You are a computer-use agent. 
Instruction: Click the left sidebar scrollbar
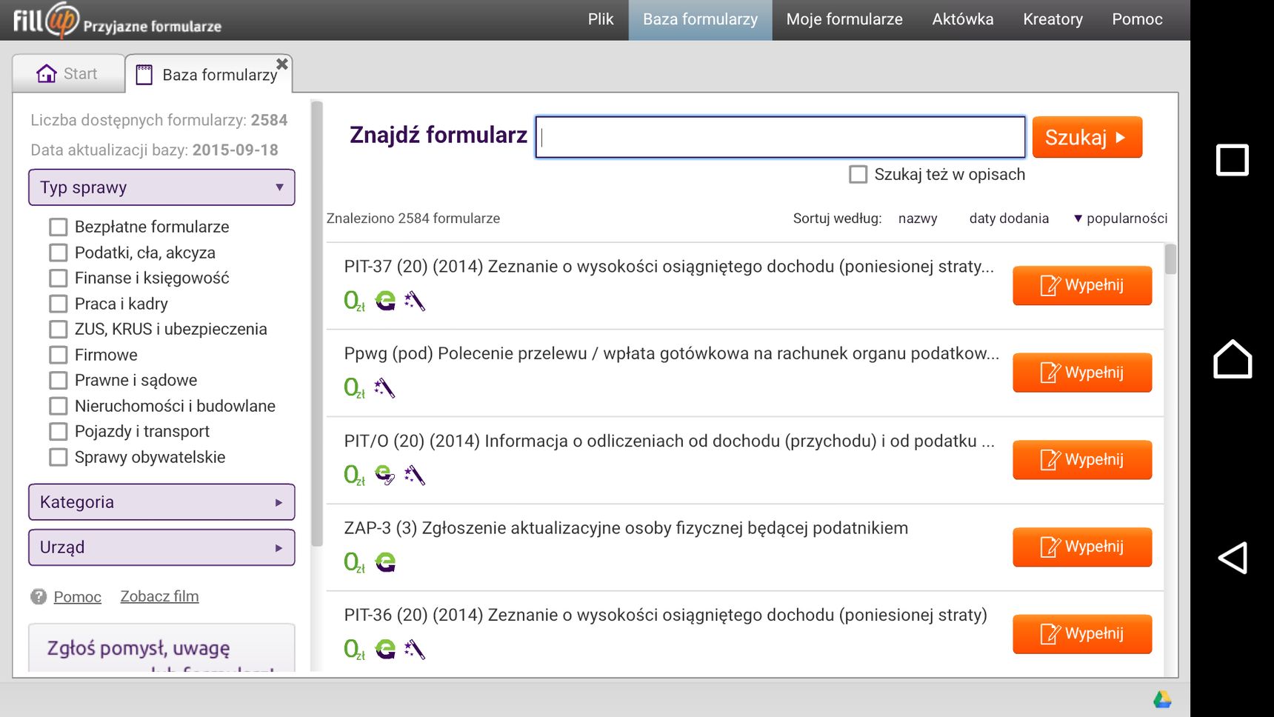pyautogui.click(x=317, y=324)
